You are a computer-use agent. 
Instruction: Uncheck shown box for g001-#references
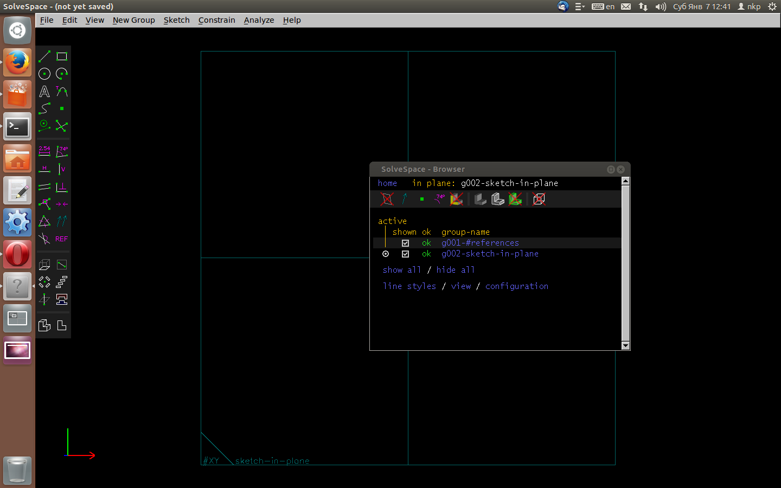(x=405, y=243)
